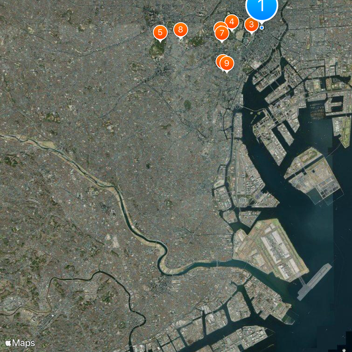Click the offshore runway extending into the bay

pos(314,282)
